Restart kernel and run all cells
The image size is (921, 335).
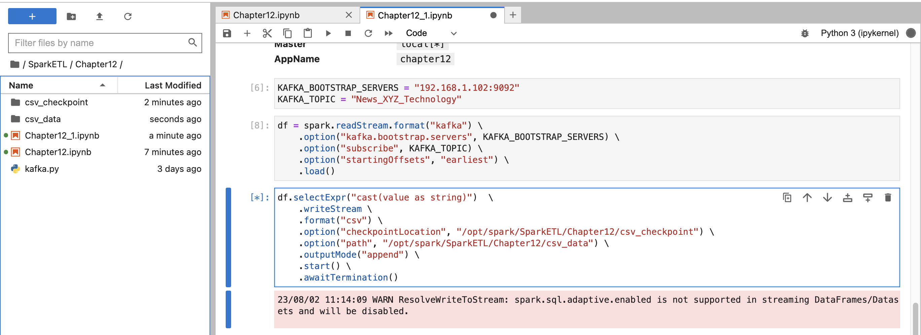pos(388,33)
